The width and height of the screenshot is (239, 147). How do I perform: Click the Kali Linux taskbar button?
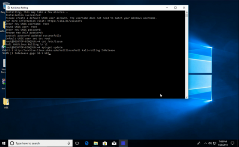[x=124, y=143]
